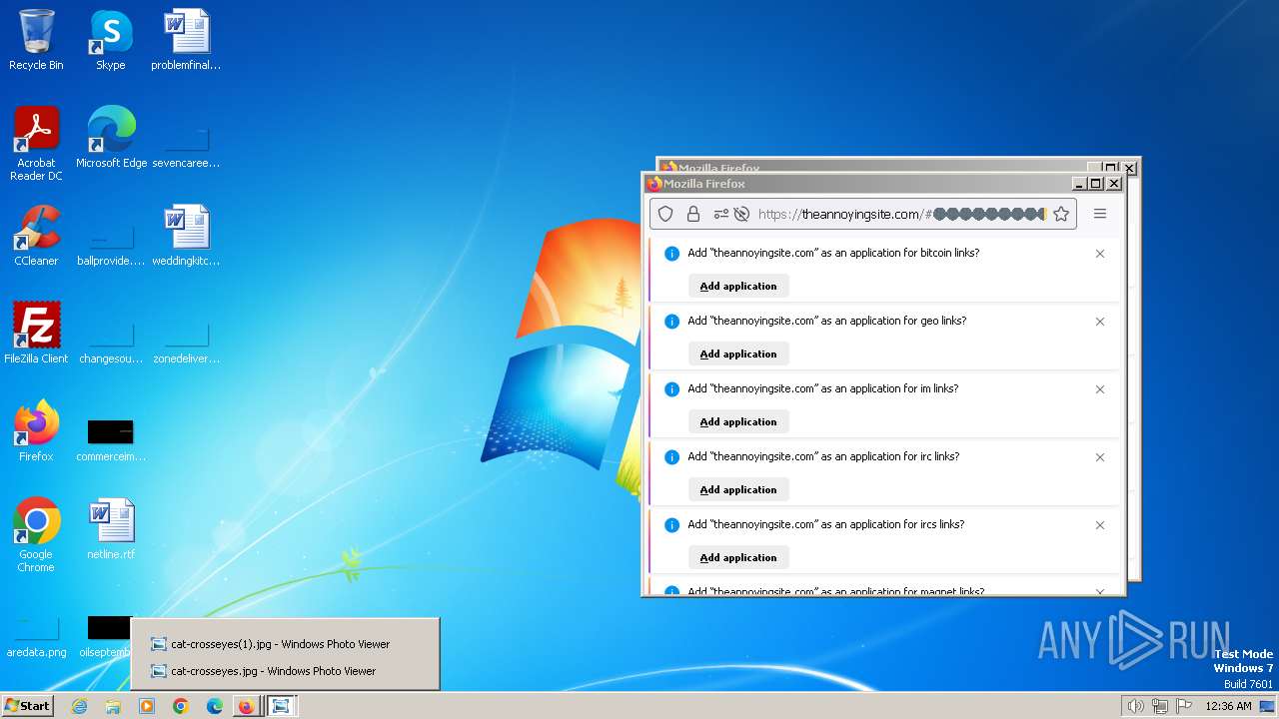1279x719 pixels.
Task: Click the blocked autoplay icon in address bar
Action: tap(741, 214)
